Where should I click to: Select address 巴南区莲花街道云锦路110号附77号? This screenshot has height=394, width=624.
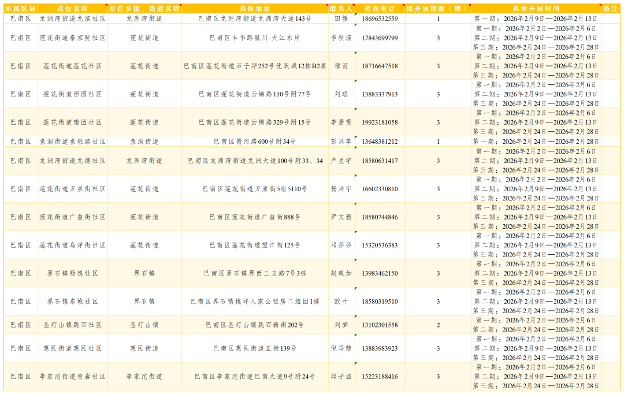[255, 94]
